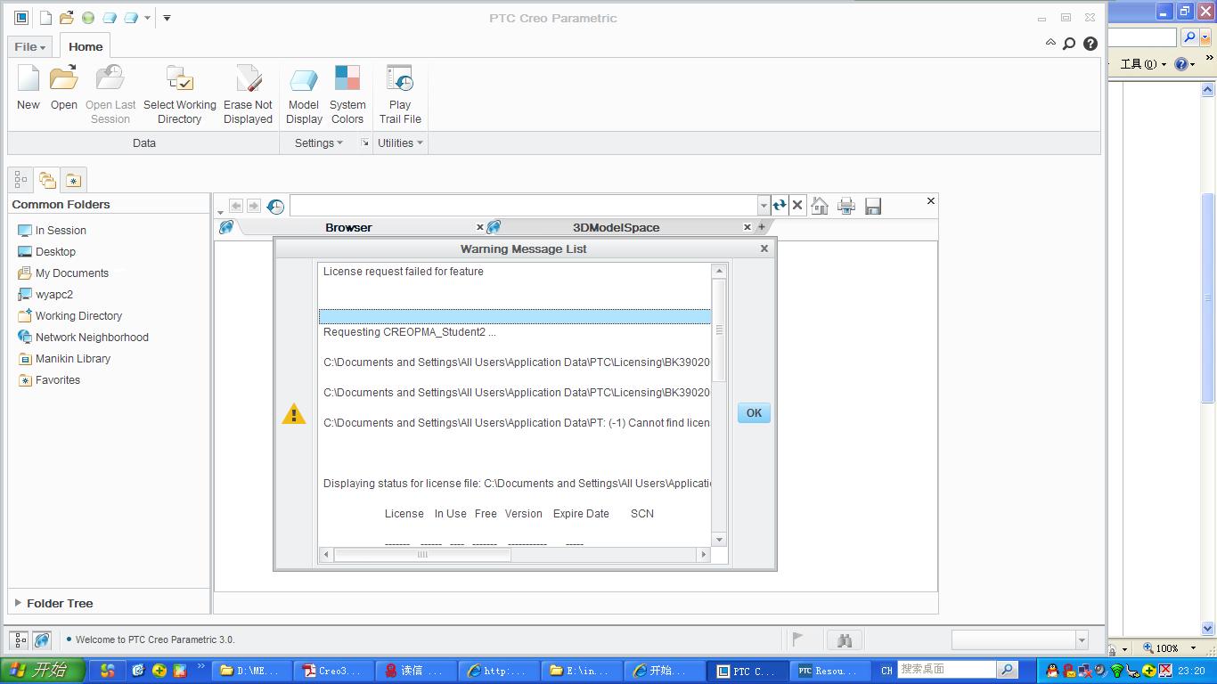Viewport: 1217px width, 684px height.
Task: Expand the Settings group dropdown
Action: pos(319,142)
